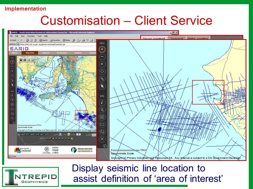Open the Tools menu
253x189 pixels.
(x=39, y=36)
